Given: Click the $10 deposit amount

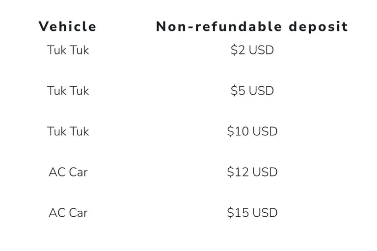Looking at the screenshot, I should [237, 131].
